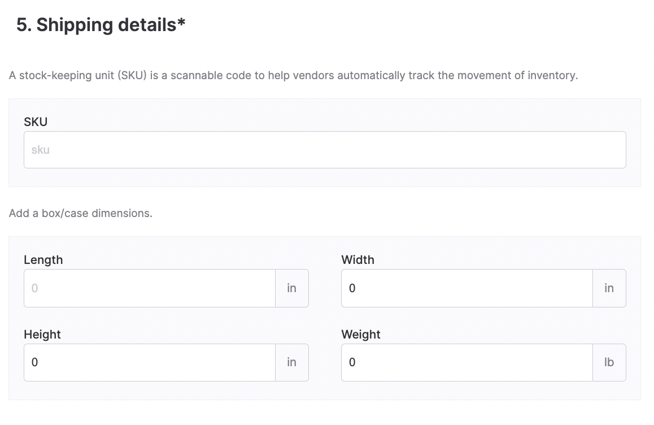The image size is (654, 425).
Task: Click the "in" unit beside Width
Action: point(609,288)
